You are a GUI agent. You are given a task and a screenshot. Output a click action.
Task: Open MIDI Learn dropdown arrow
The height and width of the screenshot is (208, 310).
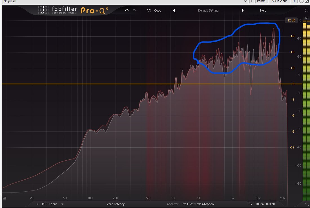pyautogui.click(x=62, y=204)
